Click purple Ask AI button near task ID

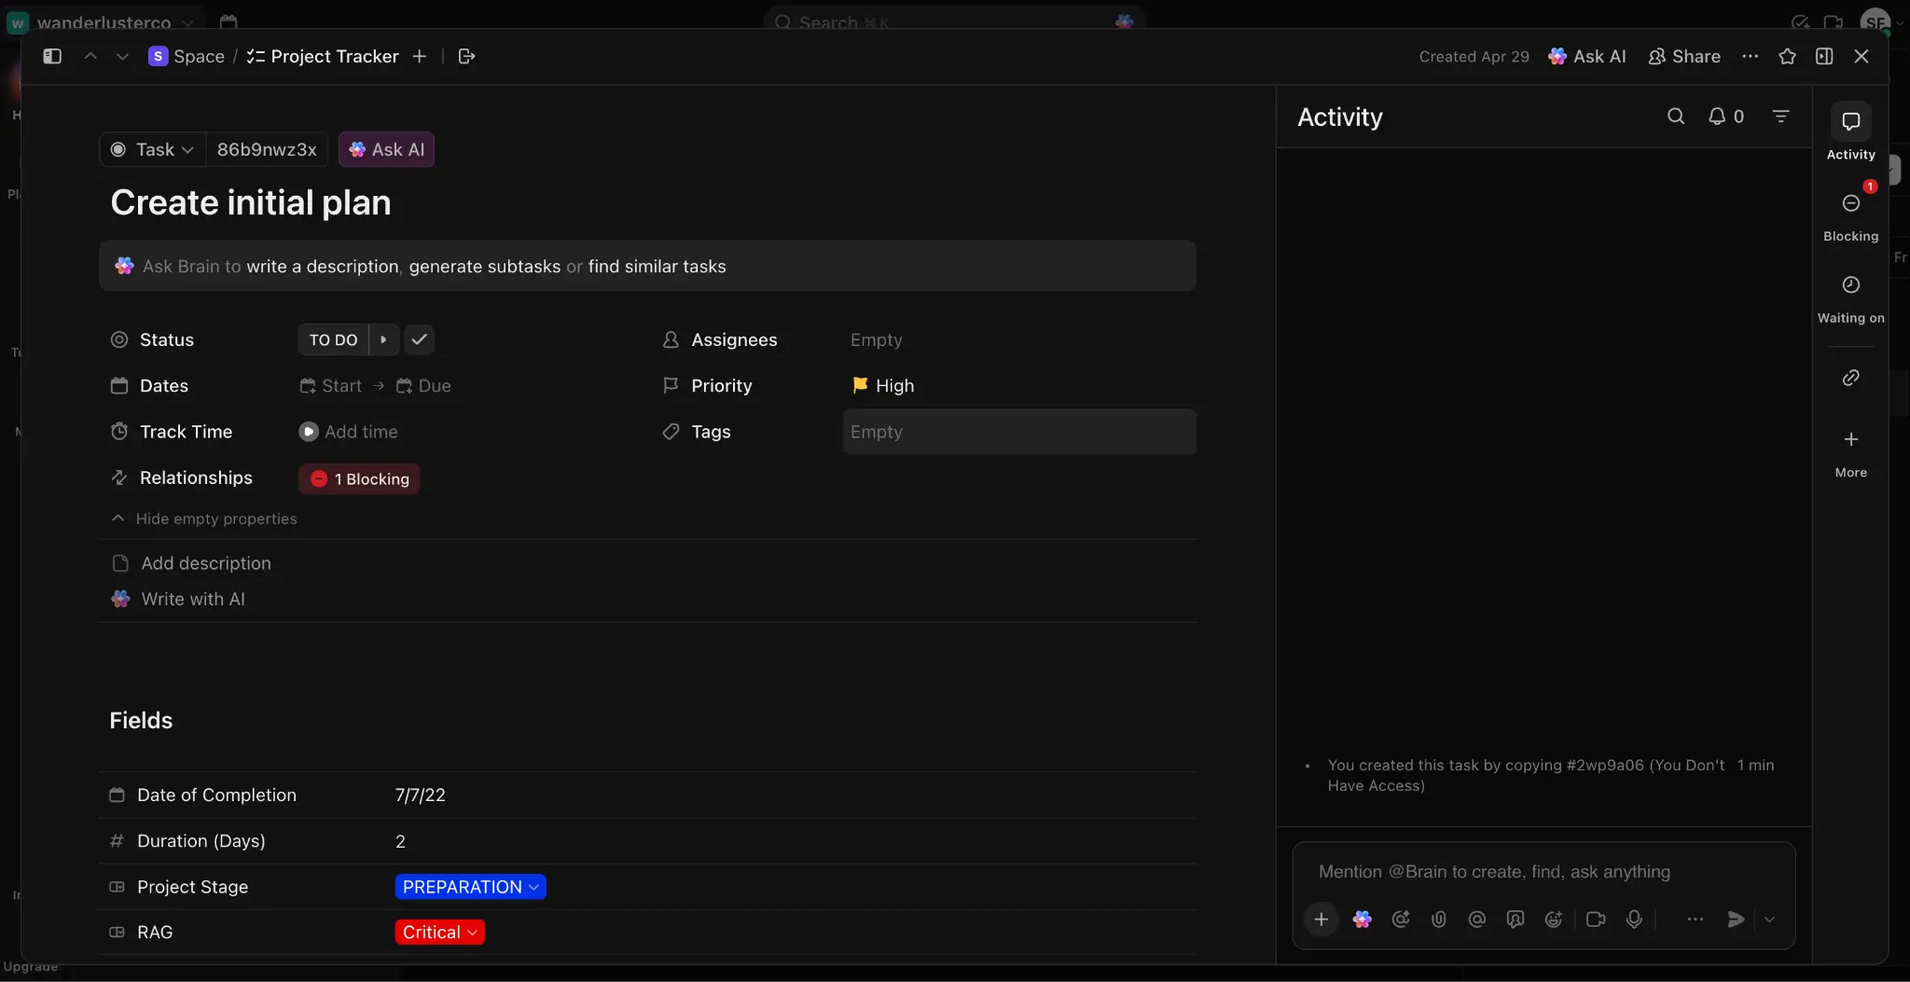[386, 149]
